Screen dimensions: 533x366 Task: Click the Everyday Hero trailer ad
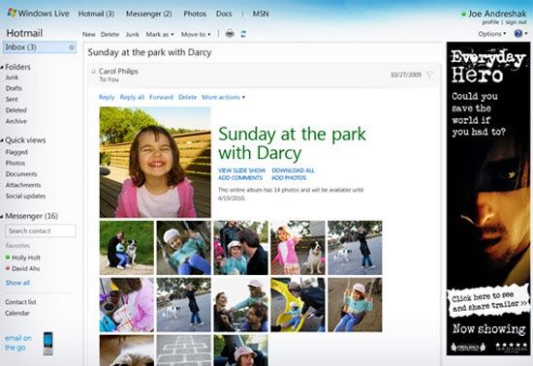coord(488,198)
